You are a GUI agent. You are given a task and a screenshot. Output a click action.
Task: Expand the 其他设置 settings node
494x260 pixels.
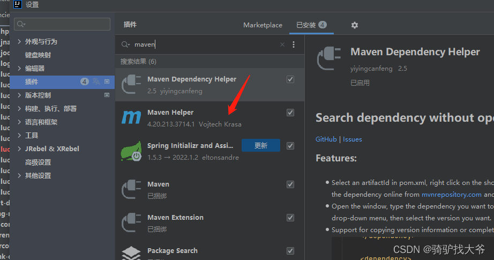(19, 175)
